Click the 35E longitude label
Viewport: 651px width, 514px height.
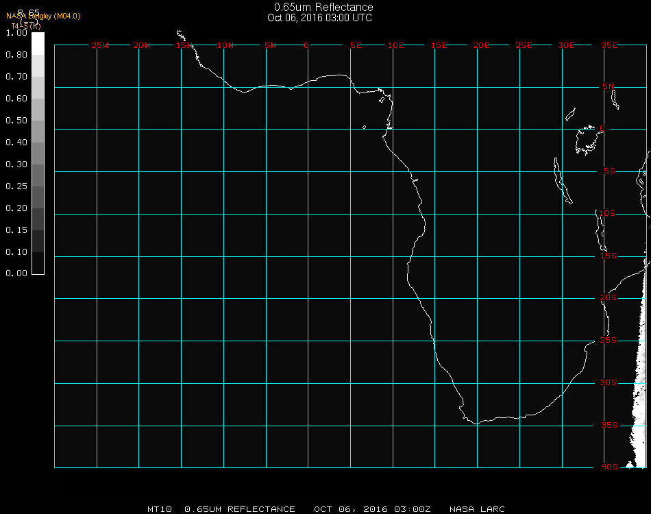[x=609, y=45]
